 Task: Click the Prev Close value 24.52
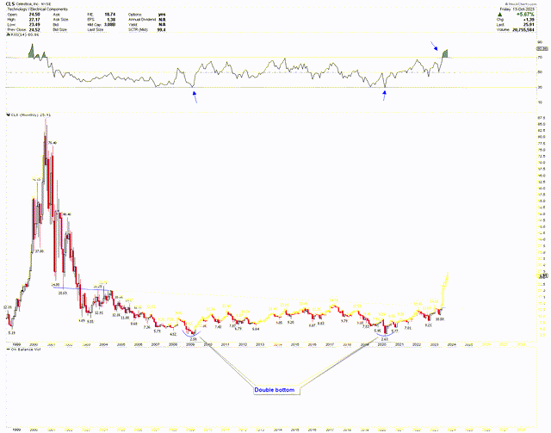[x=34, y=30]
